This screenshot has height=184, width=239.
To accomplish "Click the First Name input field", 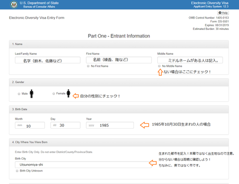I will pos(119,60).
